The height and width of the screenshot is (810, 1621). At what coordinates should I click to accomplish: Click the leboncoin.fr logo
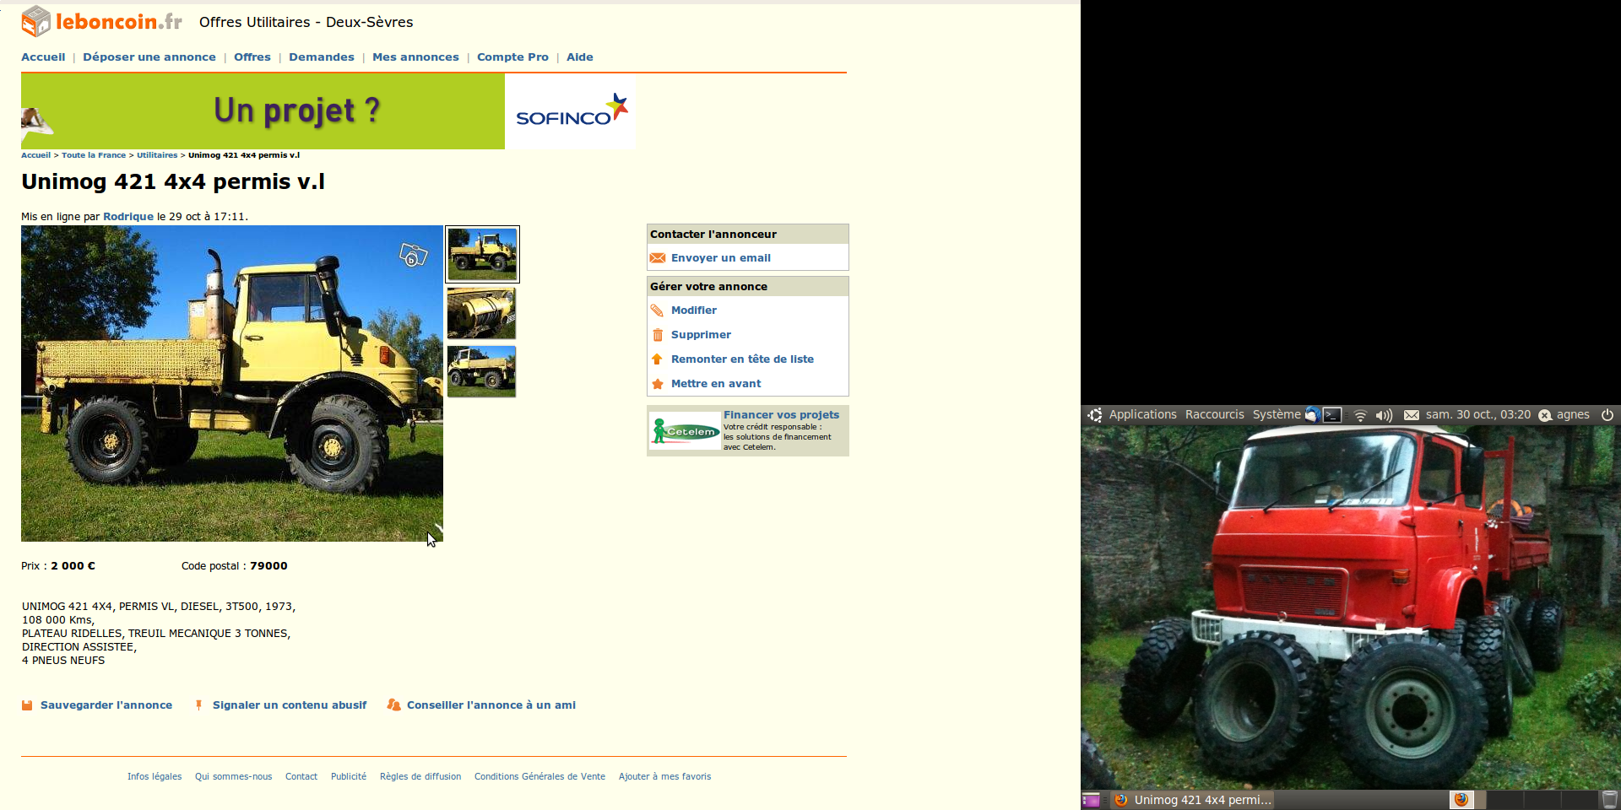pyautogui.click(x=102, y=22)
